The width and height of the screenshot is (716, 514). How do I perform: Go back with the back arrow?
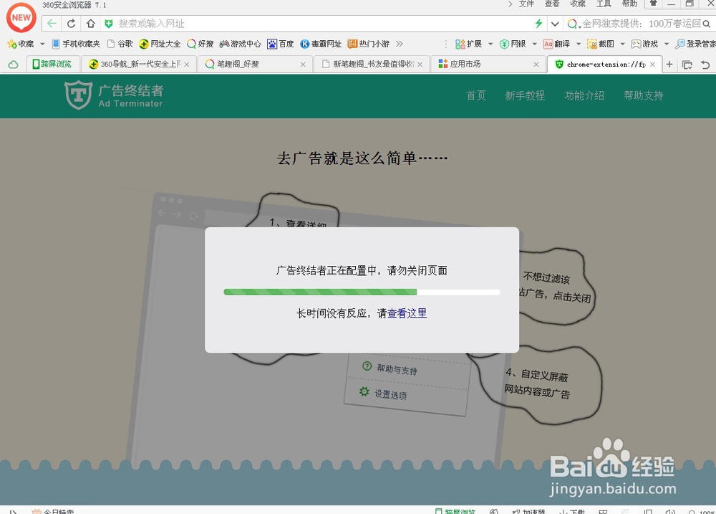(52, 24)
